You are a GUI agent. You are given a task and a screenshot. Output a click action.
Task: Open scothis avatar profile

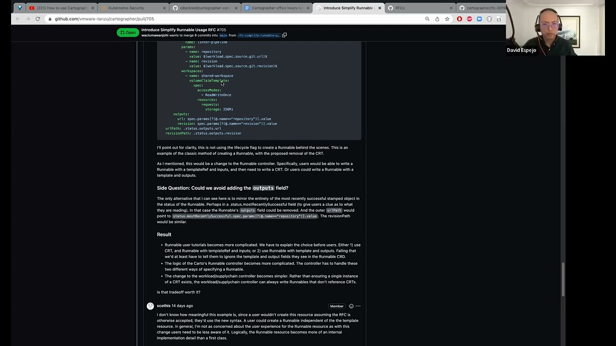point(151,306)
